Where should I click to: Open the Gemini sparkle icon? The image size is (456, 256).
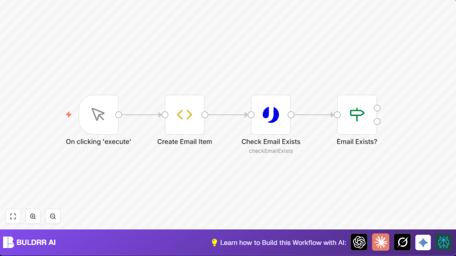423,242
